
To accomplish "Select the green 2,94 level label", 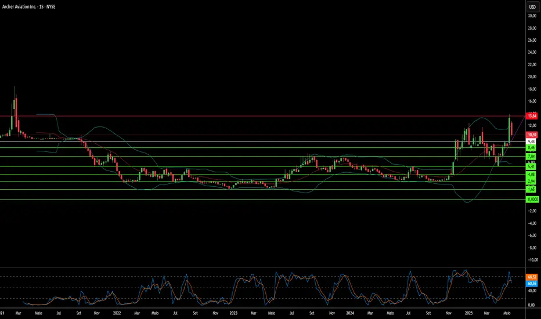I will (x=532, y=182).
